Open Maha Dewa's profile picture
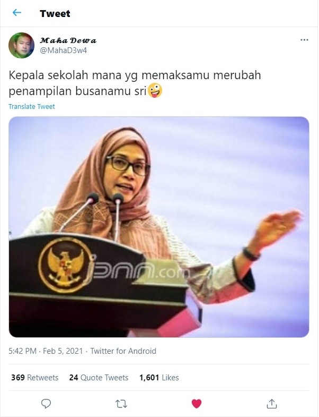 [x=21, y=46]
